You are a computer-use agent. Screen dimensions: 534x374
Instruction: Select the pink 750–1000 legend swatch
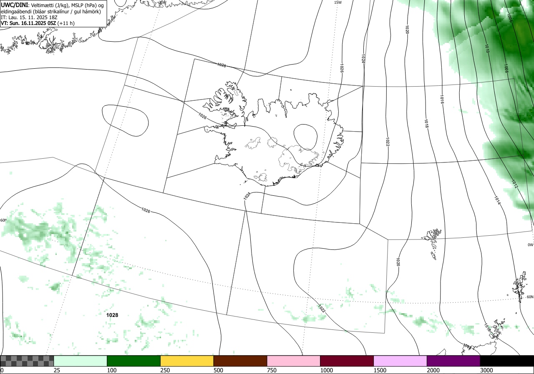tap(294, 361)
